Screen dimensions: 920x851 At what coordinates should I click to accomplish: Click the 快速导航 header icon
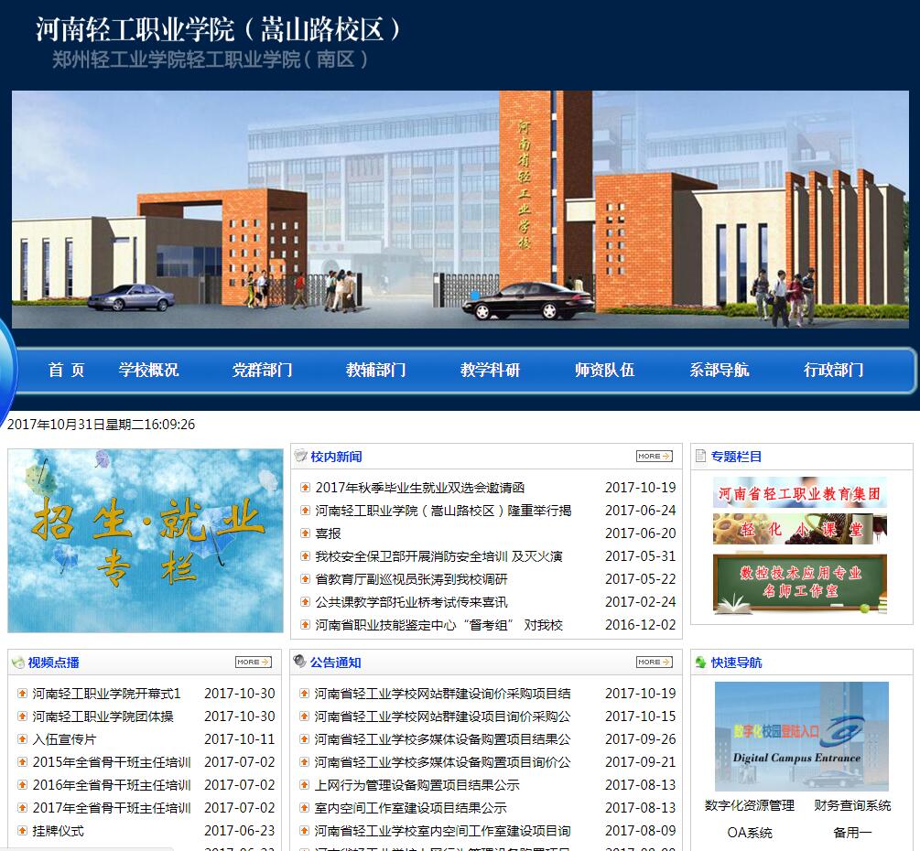(700, 662)
